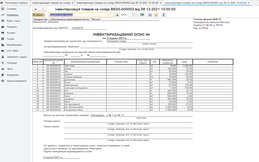Viewport: 259px width, 162px height.
Task: Click the copies count stepper arrows
Action: pyautogui.click(x=136, y=15)
